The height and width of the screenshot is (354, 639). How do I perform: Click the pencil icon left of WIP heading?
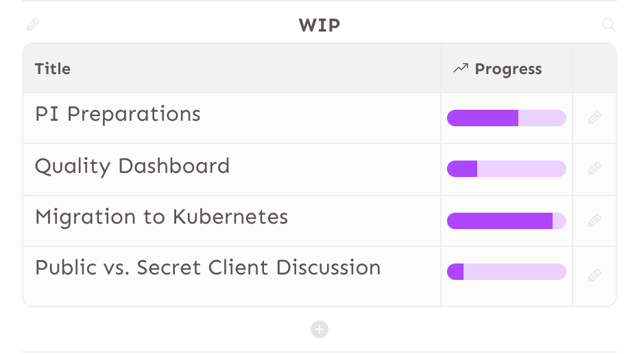pos(33,25)
